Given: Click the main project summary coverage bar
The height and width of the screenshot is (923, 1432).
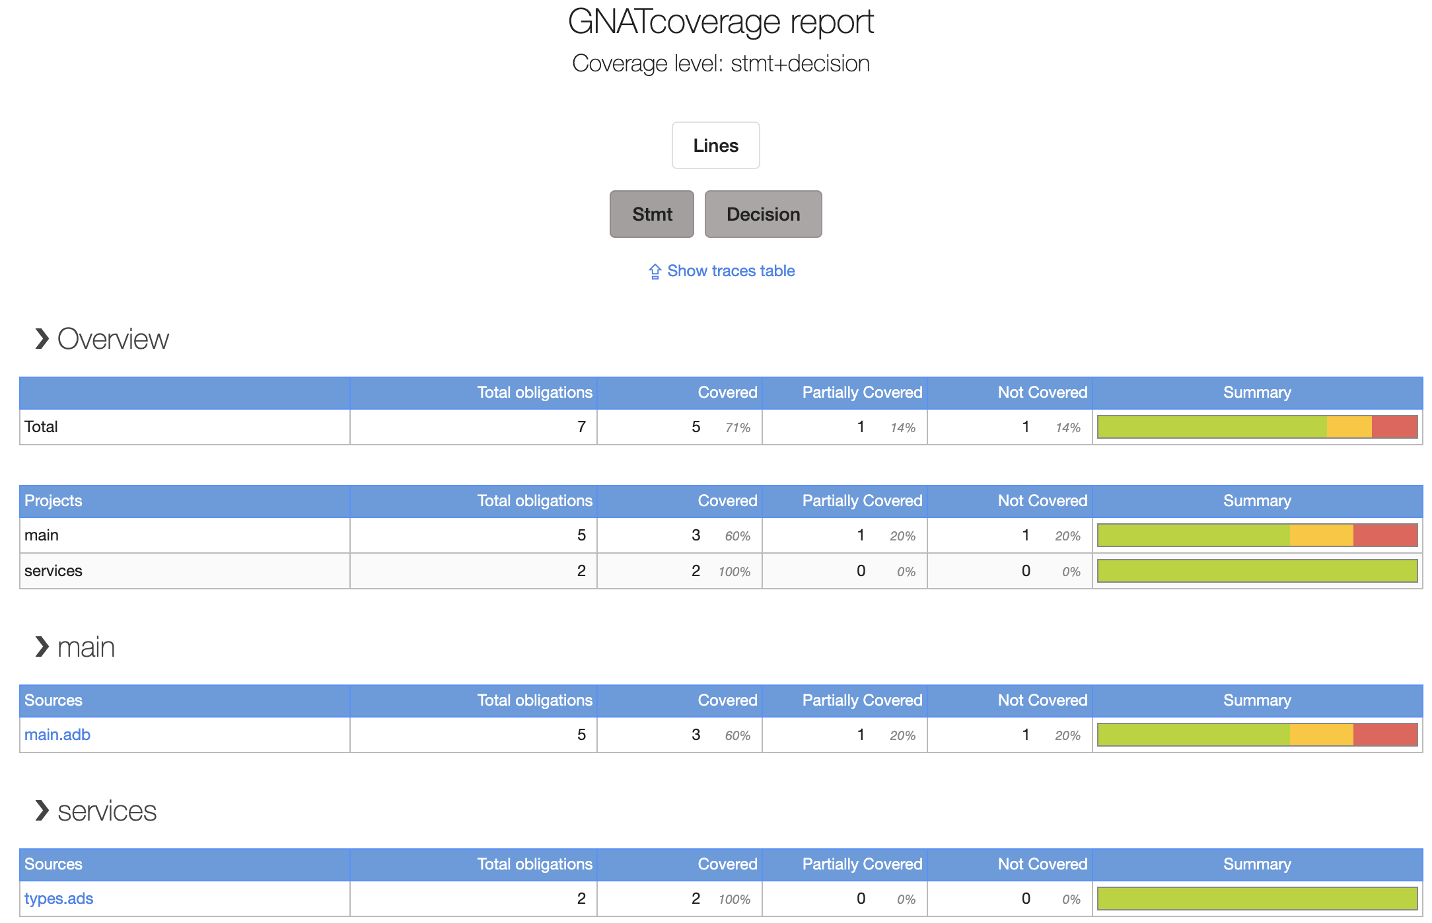Looking at the screenshot, I should pyautogui.click(x=1258, y=535).
